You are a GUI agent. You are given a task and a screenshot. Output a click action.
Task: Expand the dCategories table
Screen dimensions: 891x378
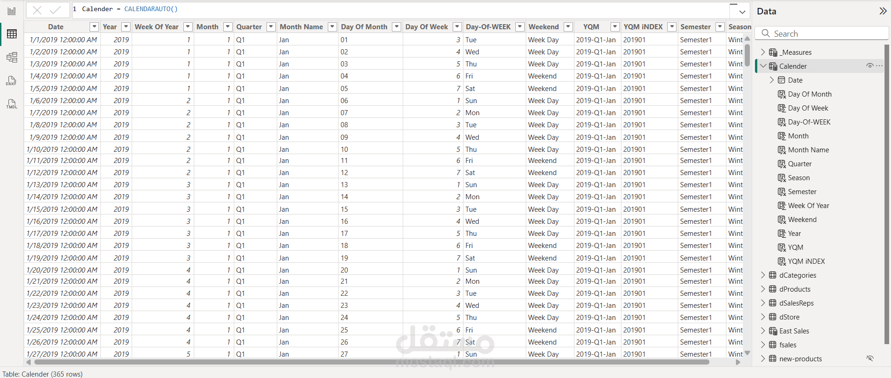pyautogui.click(x=763, y=275)
